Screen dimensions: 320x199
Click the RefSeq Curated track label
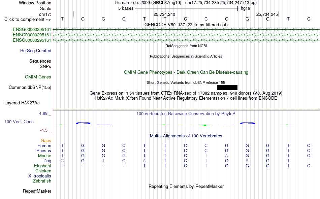pyautogui.click(x=36, y=51)
